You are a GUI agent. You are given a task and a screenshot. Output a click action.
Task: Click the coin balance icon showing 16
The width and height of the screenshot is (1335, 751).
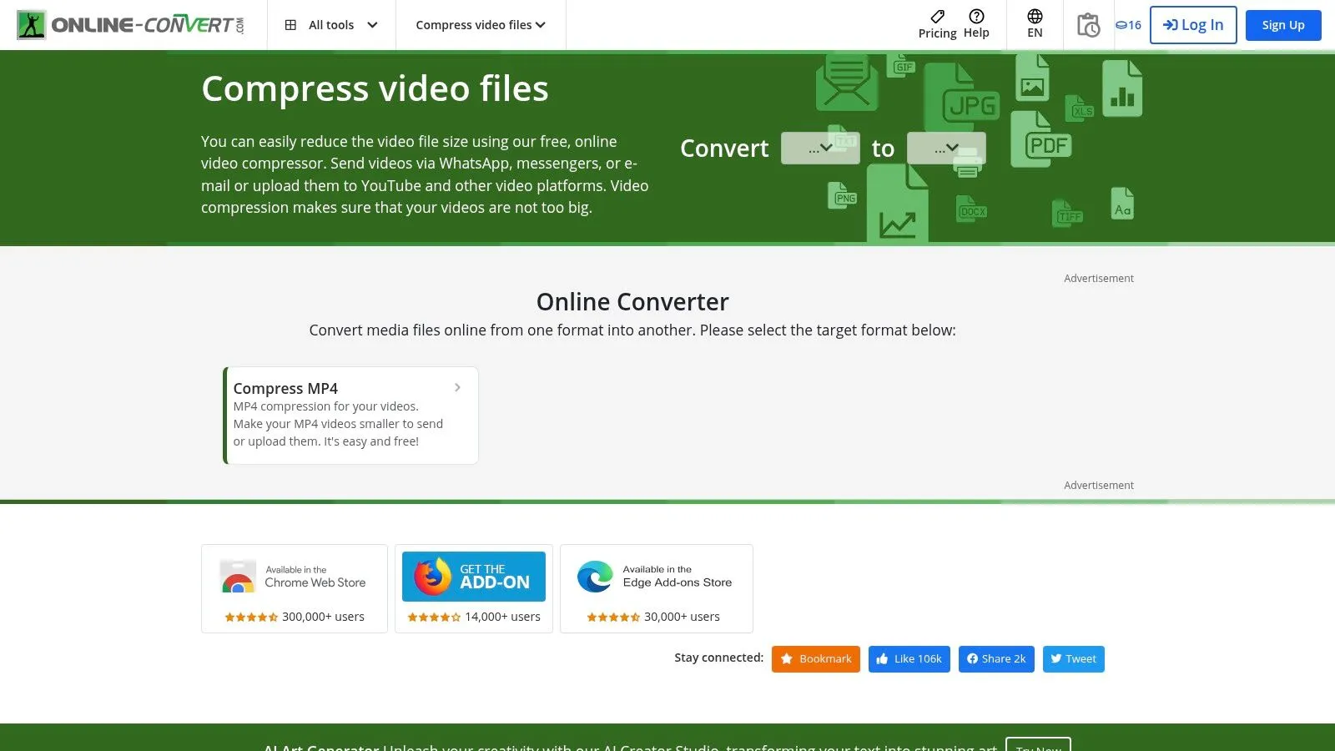(x=1127, y=25)
